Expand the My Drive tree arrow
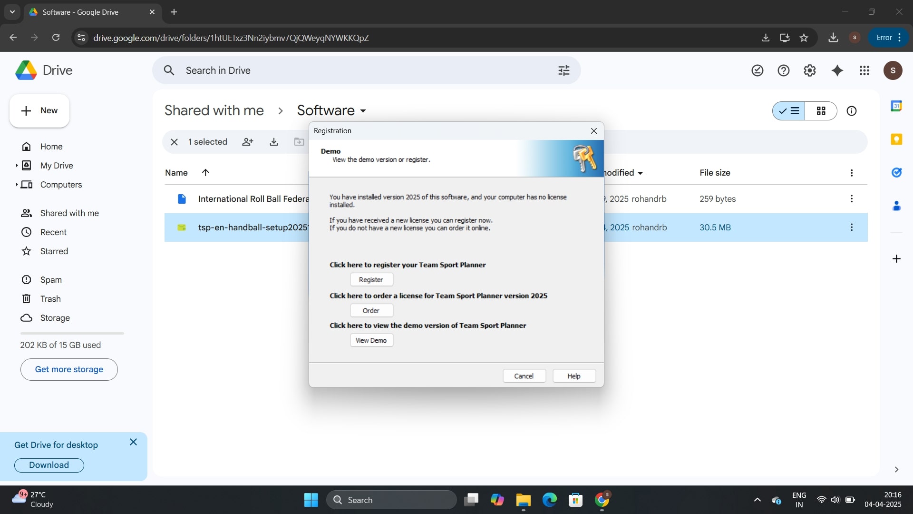 [x=17, y=166]
